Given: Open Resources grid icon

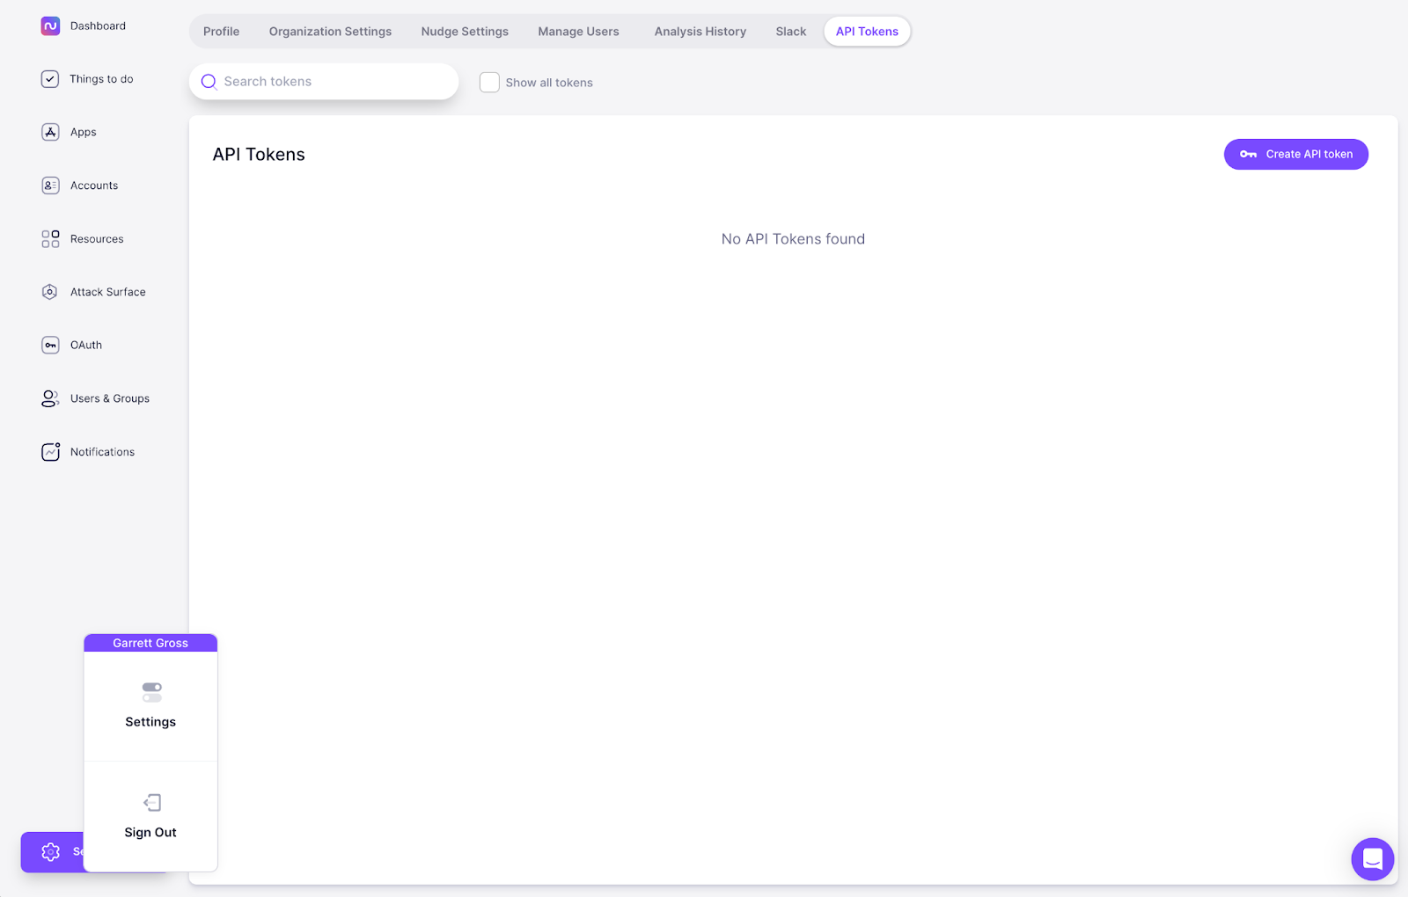Looking at the screenshot, I should (50, 239).
